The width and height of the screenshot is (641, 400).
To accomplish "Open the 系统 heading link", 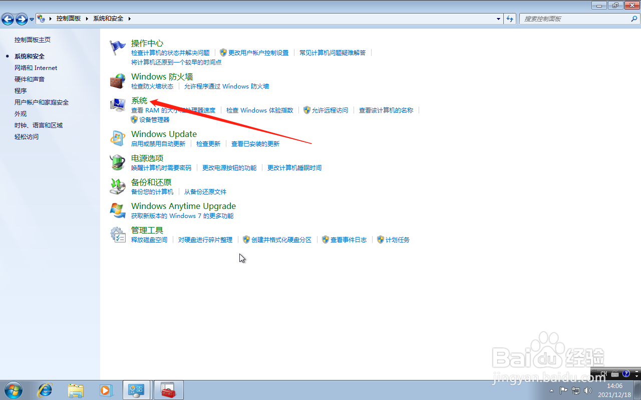I will pos(139,100).
